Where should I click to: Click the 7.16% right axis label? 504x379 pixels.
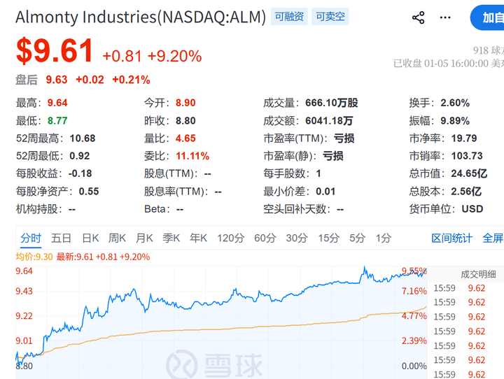414,292
